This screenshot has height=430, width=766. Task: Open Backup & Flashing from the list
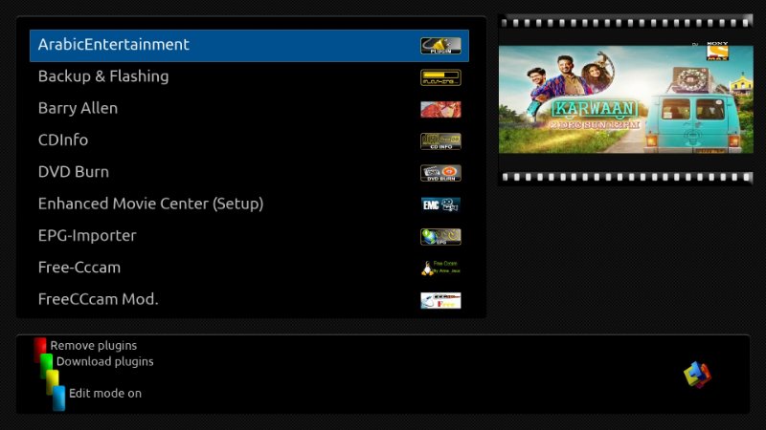click(249, 77)
